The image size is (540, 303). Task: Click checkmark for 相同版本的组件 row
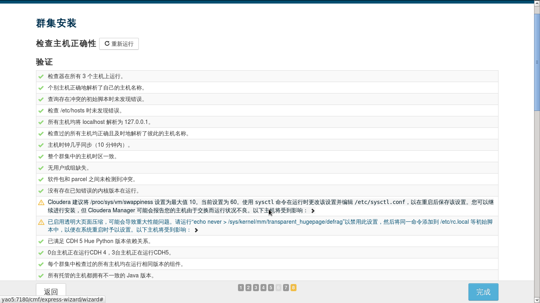coord(41,264)
